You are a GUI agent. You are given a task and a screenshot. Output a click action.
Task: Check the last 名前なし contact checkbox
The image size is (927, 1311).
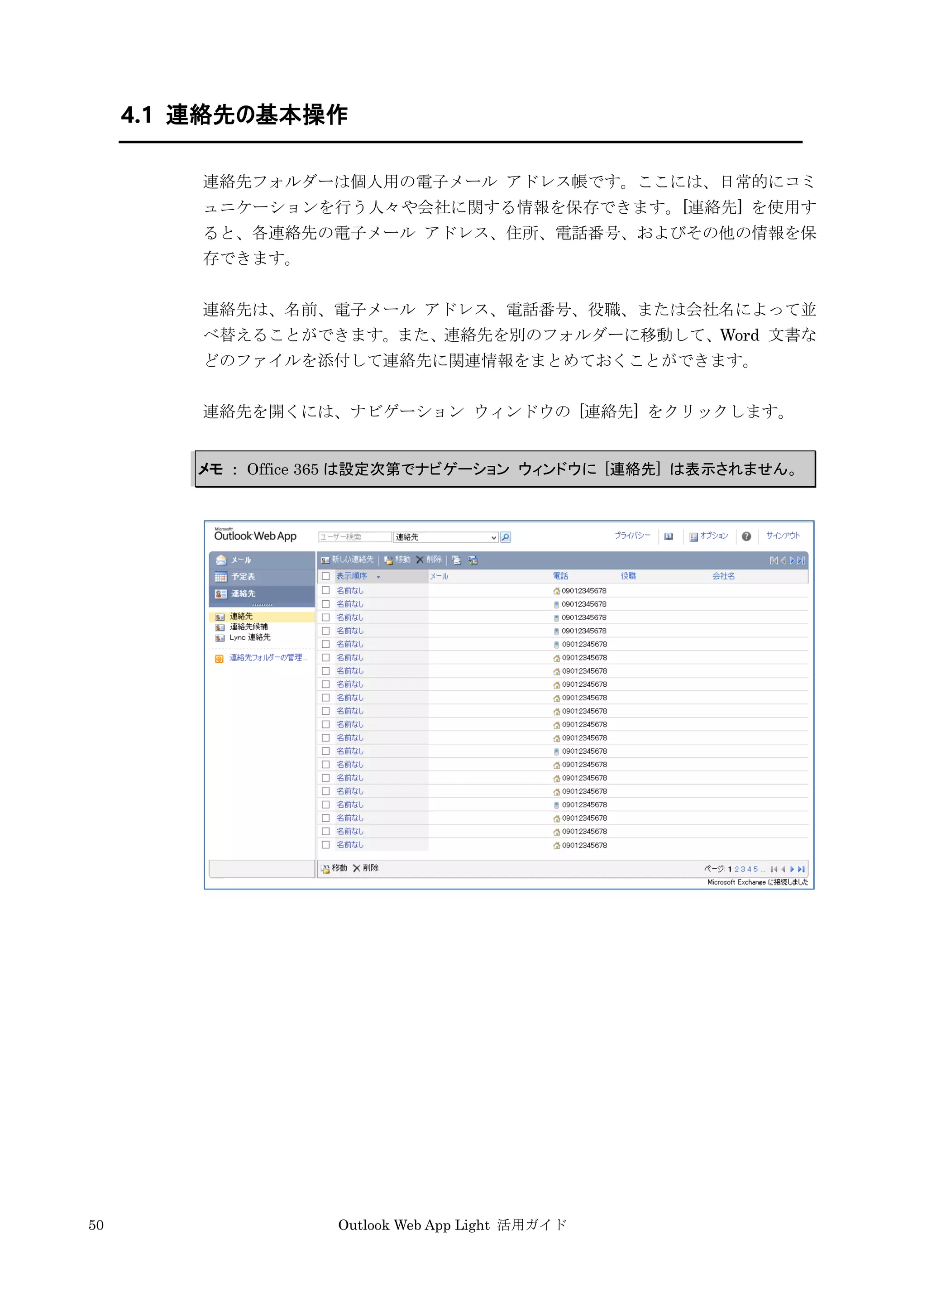coord(326,844)
